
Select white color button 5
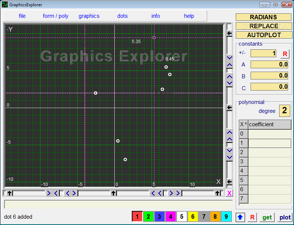click(182, 216)
